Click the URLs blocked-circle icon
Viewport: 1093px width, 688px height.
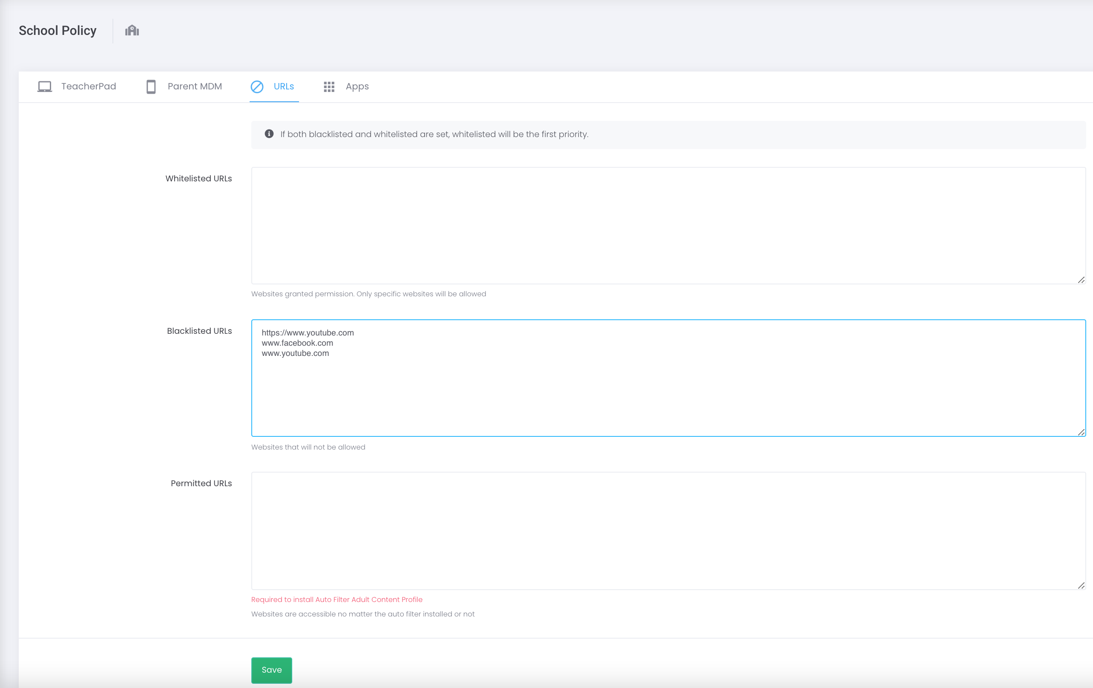coord(257,86)
